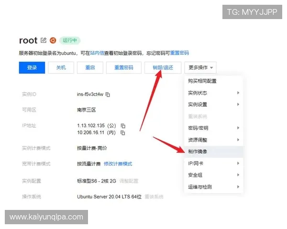This screenshot has height=229, width=287.
Task: Click the 关机 shutdown button
Action: 61,68
